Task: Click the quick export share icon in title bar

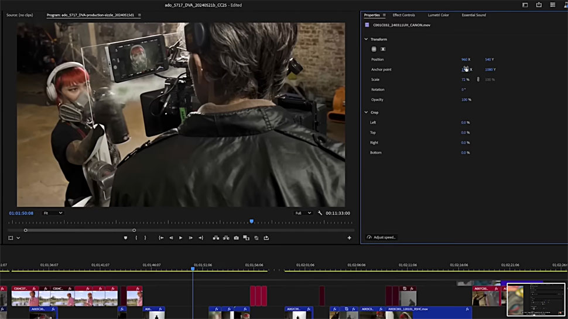Action: coord(539,5)
